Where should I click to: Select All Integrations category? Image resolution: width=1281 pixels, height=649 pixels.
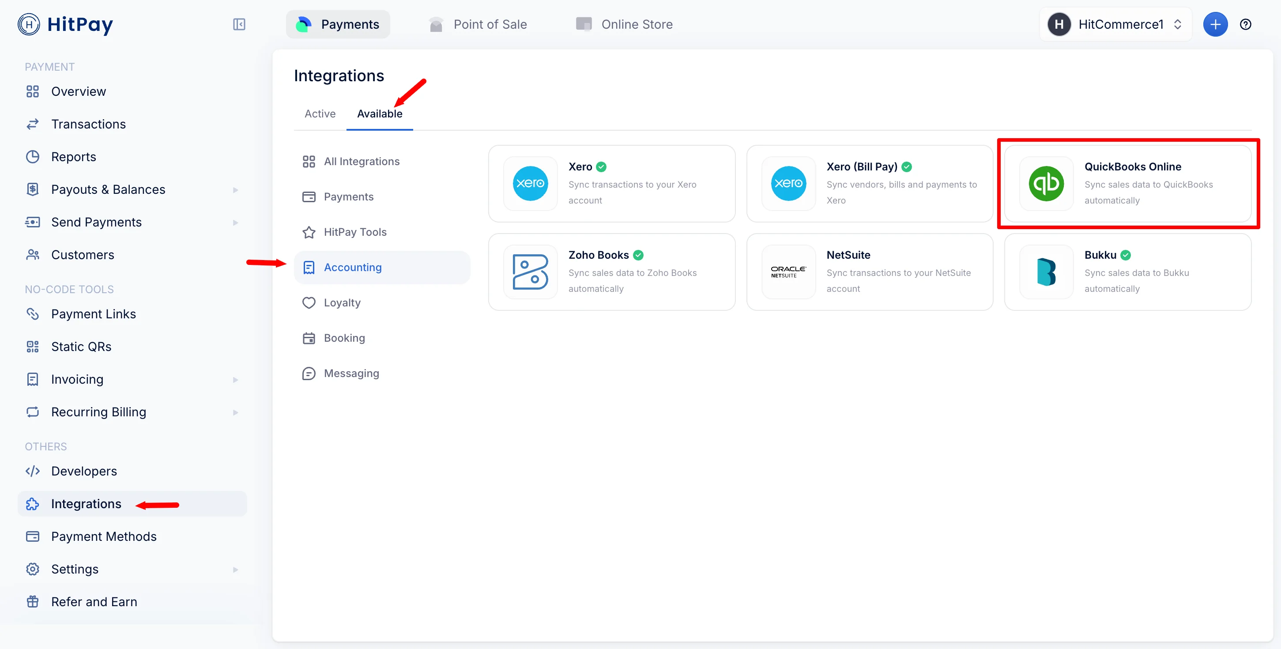[x=381, y=162]
